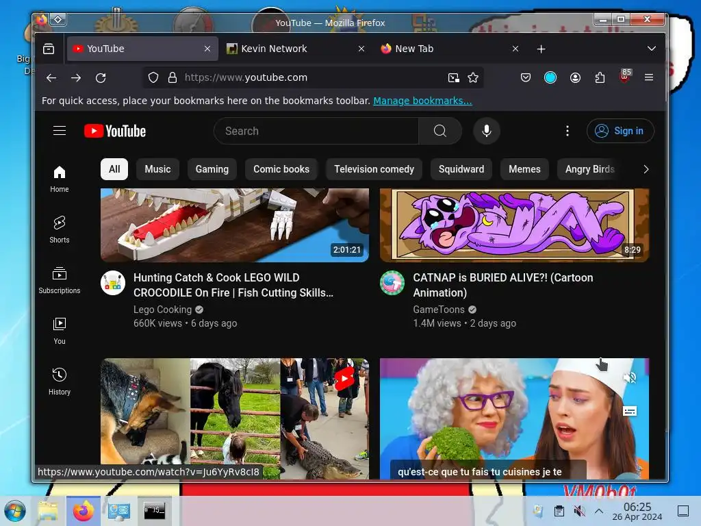
Task: Reload the YouTube page
Action: pos(101,78)
